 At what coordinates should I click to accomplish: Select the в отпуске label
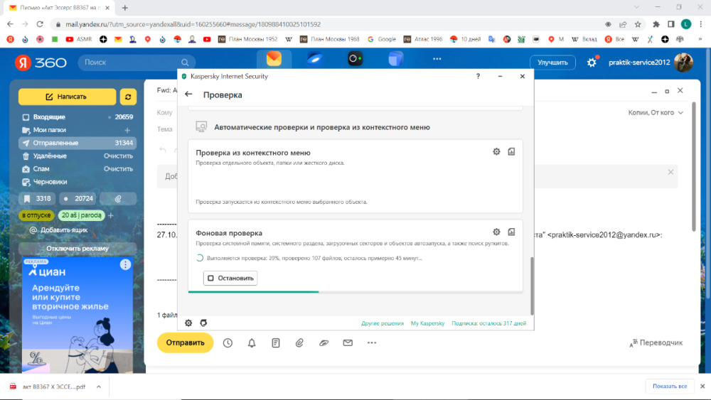(x=36, y=215)
